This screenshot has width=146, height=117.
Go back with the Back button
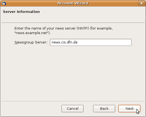tap(104, 108)
